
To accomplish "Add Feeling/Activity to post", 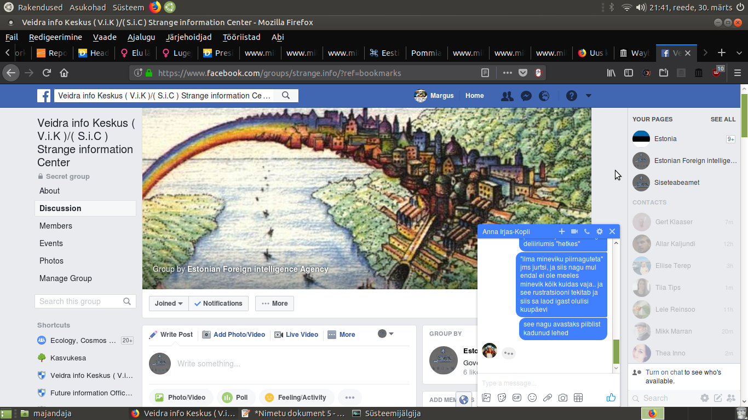I will coord(296,398).
